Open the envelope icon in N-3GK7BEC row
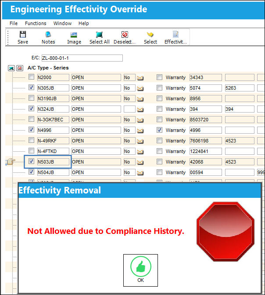Image resolution: width=265 pixels, height=295 pixels. tap(140, 120)
